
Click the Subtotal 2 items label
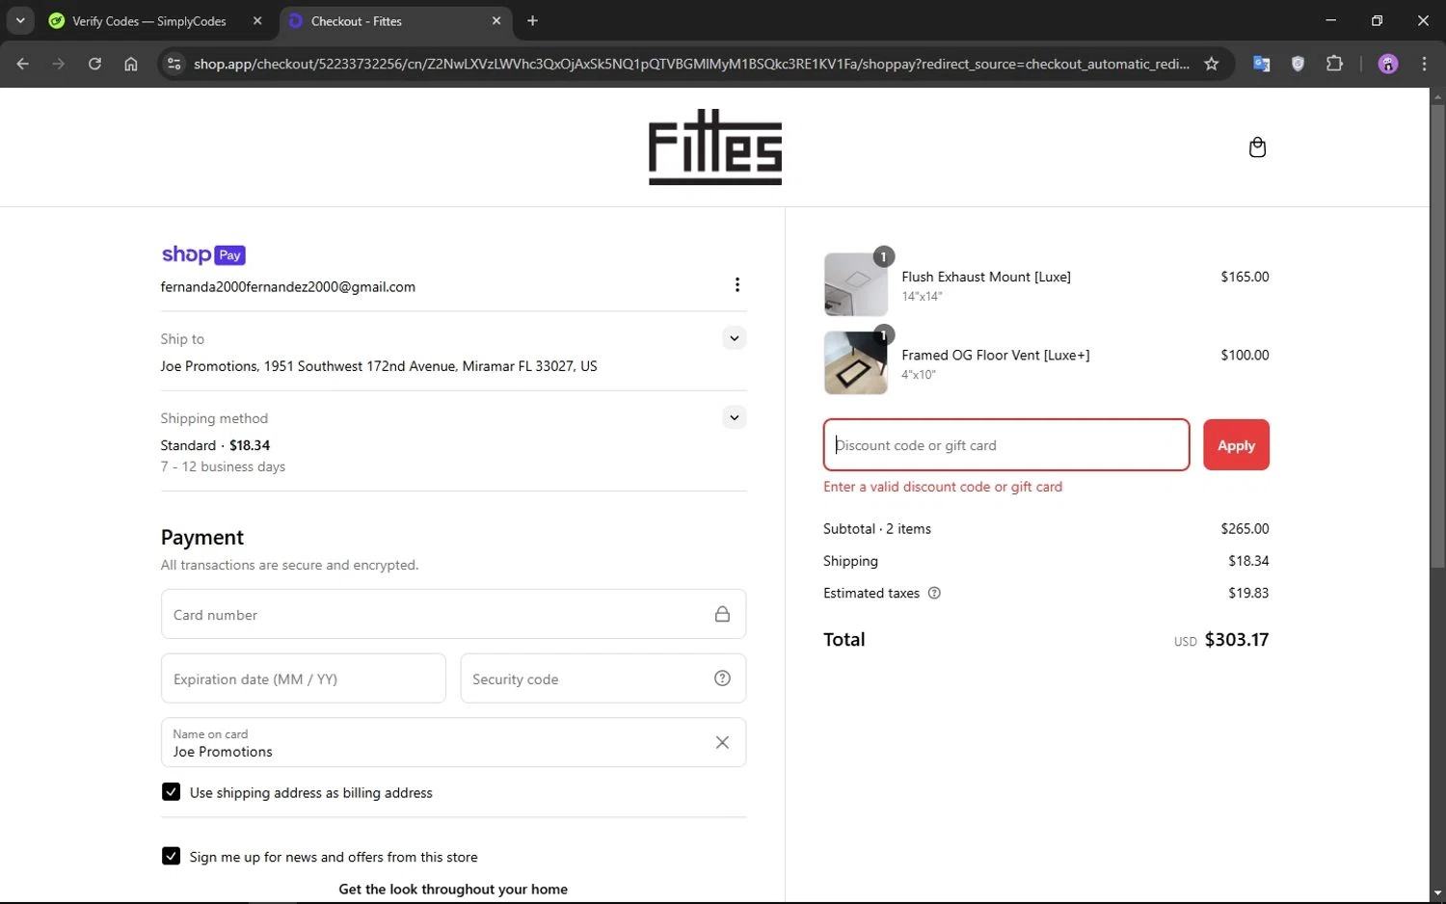click(877, 529)
